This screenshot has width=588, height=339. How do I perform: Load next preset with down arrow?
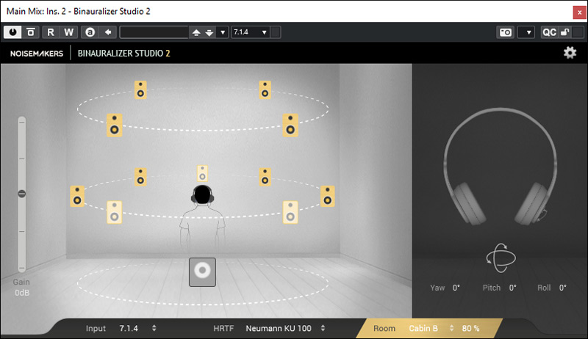coord(209,32)
